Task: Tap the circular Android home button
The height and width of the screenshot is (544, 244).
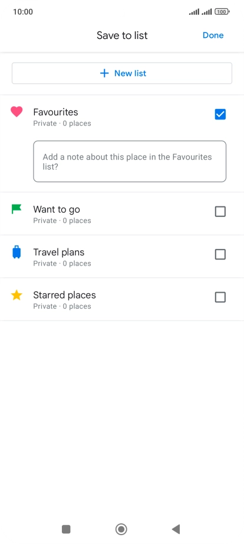Action: (121, 529)
